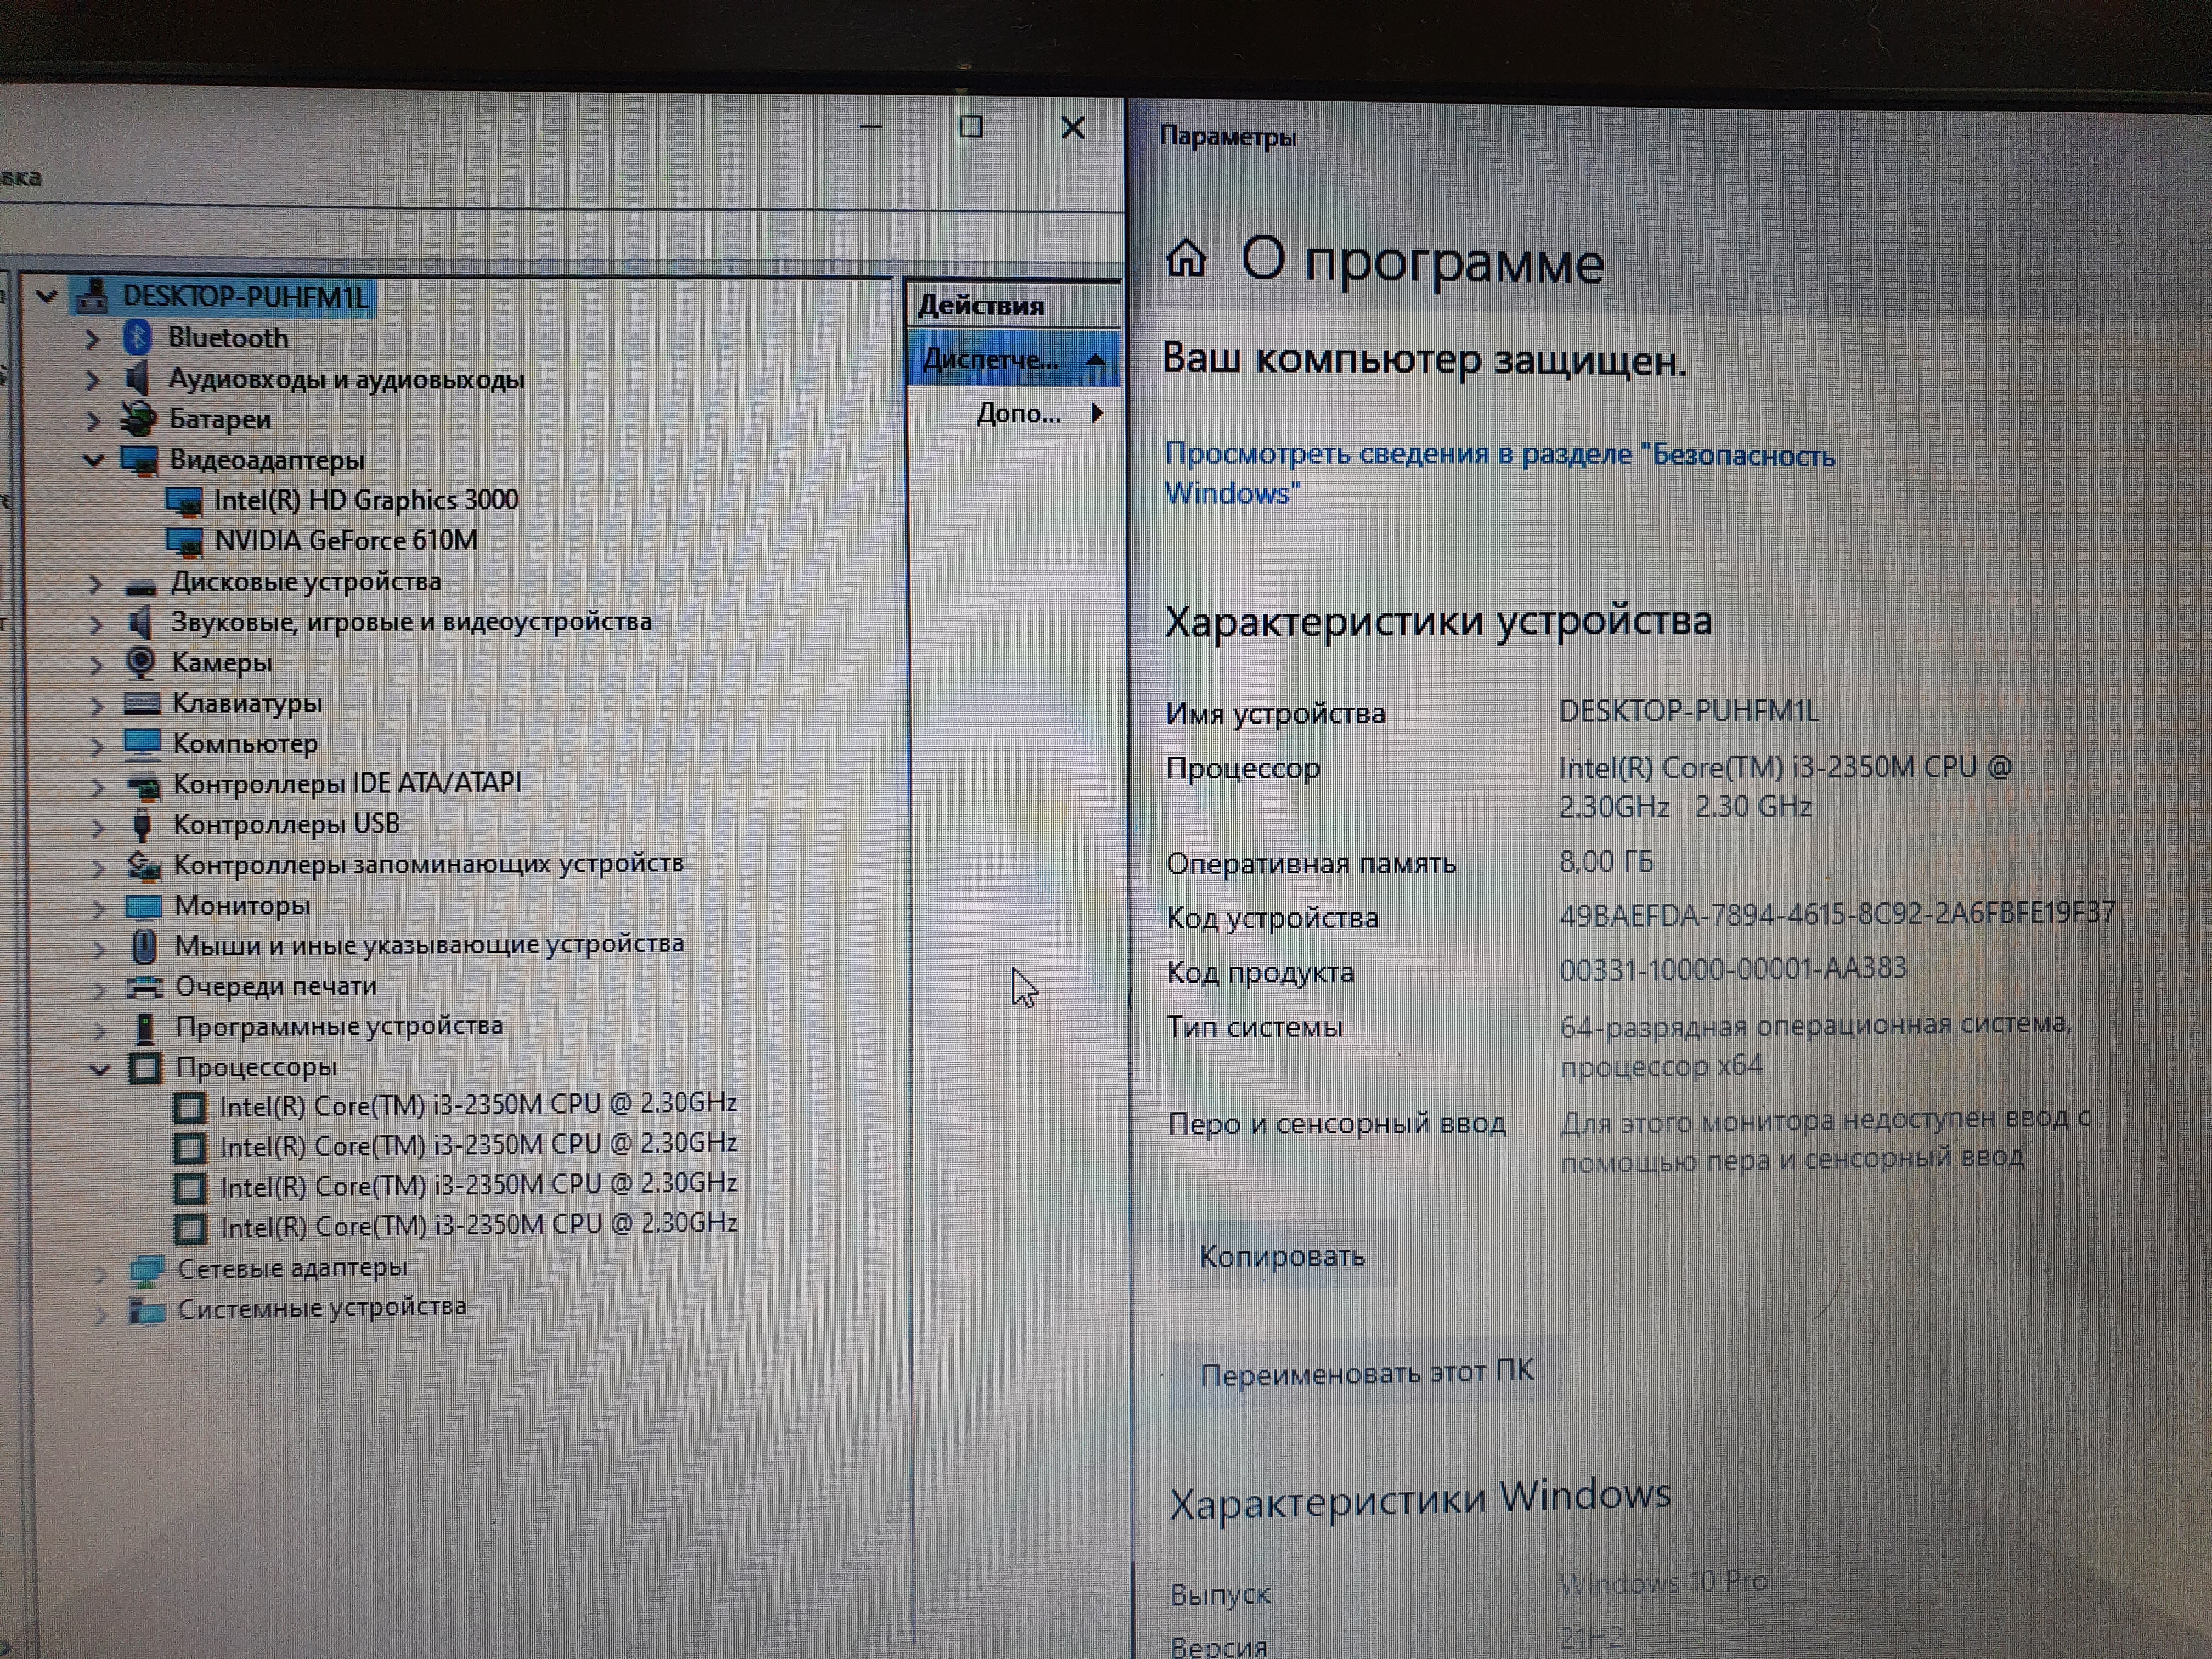The height and width of the screenshot is (1659, 2212).
Task: Click the mouse icon beside Мыши и иные указывающие устройства
Action: click(x=145, y=946)
